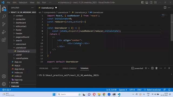Open the Edit menu
This screenshot has width=173, height=97.
tap(14, 2)
